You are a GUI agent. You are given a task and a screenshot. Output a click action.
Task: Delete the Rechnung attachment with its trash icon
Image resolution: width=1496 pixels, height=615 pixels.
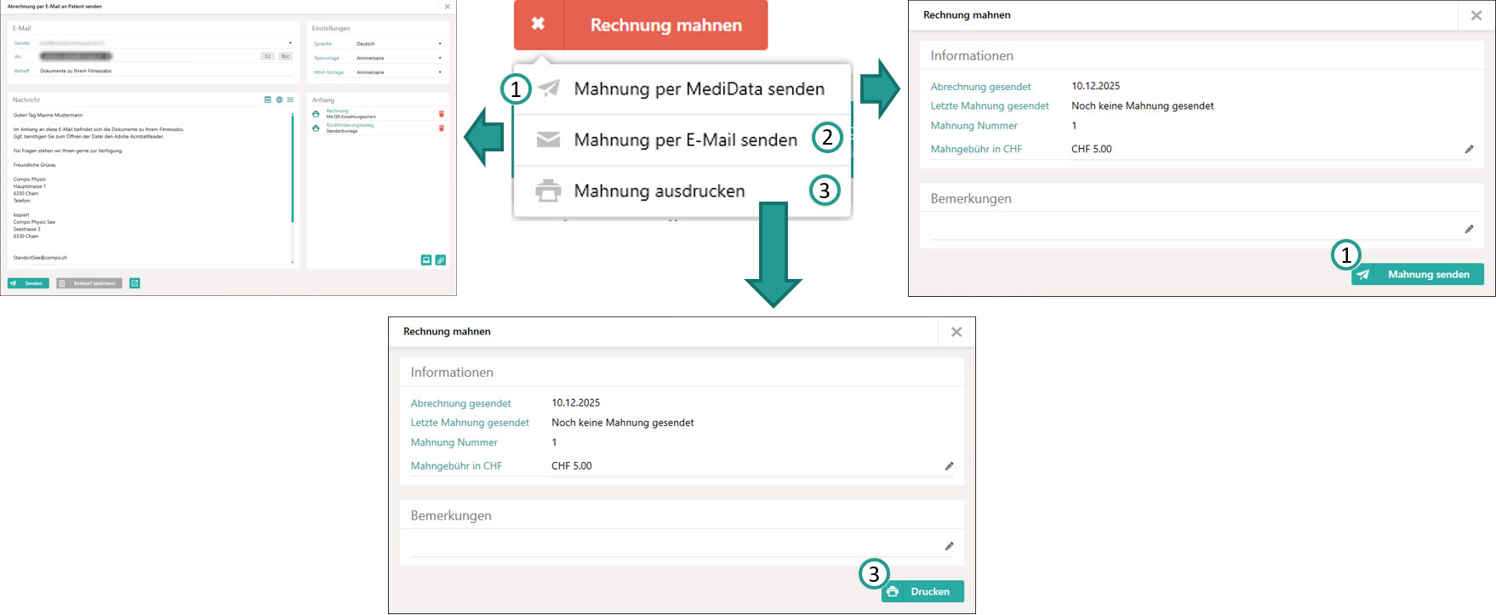(x=441, y=114)
